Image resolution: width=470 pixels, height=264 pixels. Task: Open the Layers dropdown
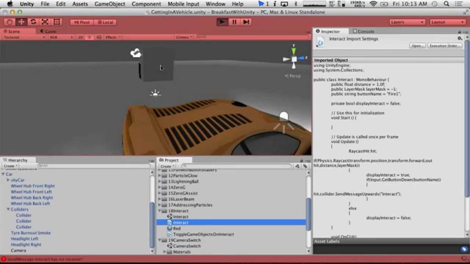tap(407, 22)
